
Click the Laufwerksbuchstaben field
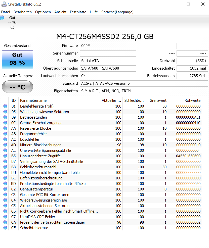tap(108, 76)
